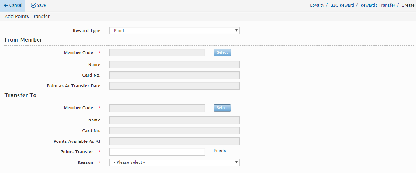Click Point as At Transfer Date field

click(174, 86)
